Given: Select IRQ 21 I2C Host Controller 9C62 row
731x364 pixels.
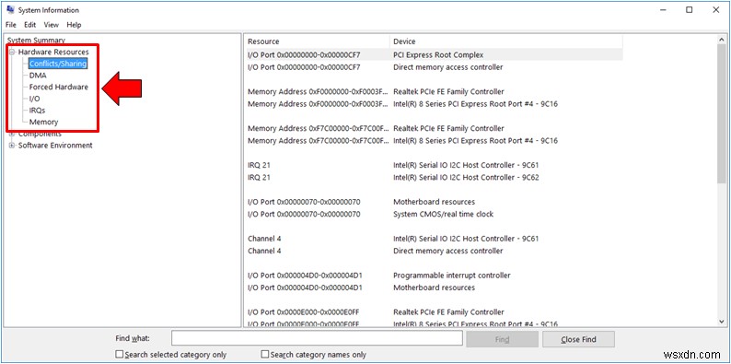Looking at the screenshot, I should [434, 177].
